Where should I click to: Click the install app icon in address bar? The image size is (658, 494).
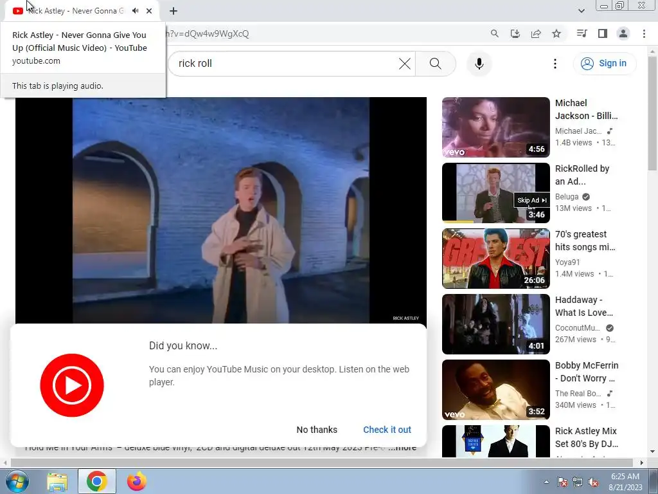point(515,33)
